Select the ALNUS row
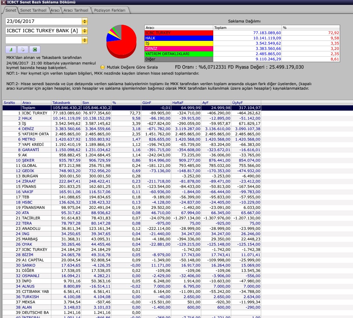The height and width of the screenshot is (318, 353). 132,286
